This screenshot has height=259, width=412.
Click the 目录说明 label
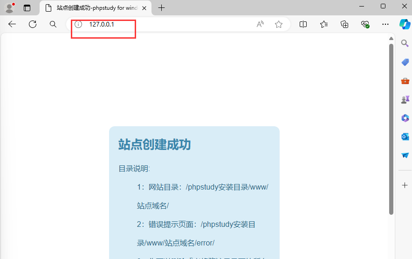(x=134, y=169)
